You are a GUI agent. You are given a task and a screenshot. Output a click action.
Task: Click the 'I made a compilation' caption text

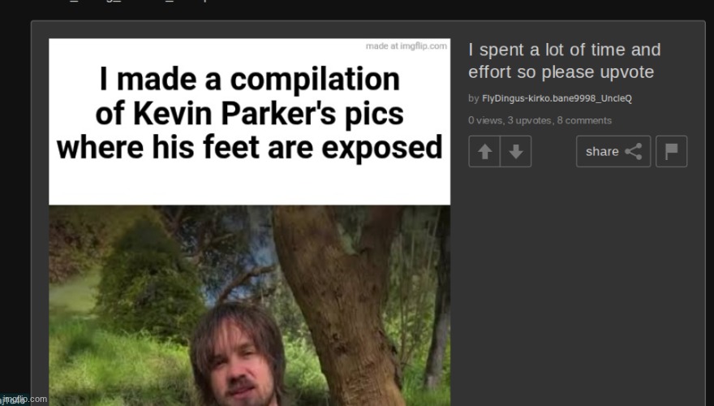[250, 80]
